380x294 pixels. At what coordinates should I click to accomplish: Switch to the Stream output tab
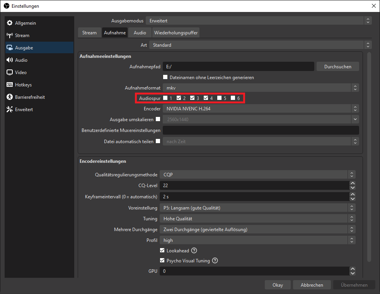tap(89, 33)
